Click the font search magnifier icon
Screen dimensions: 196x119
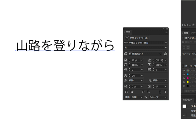coord(125,43)
